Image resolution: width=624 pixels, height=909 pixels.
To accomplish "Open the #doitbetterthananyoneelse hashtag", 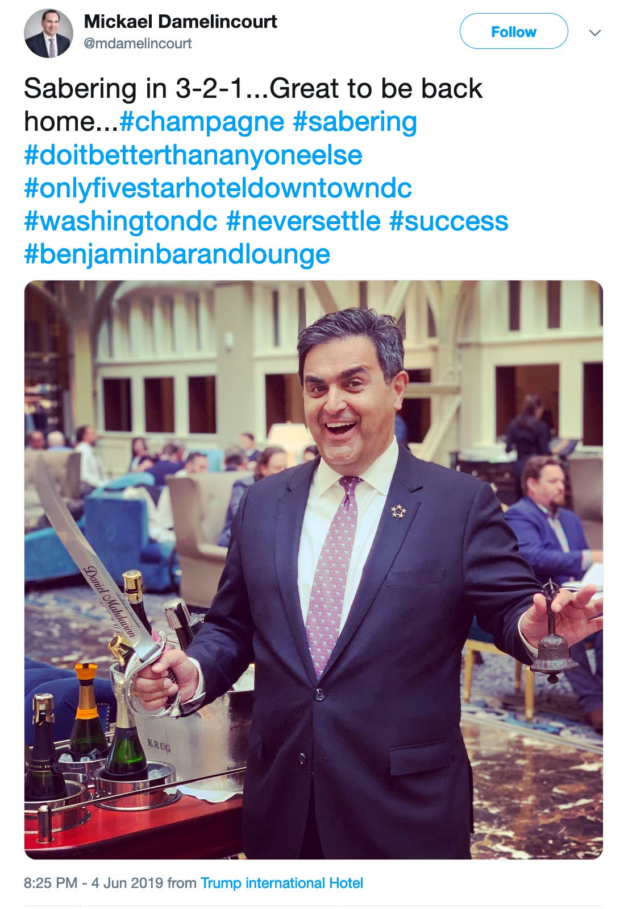I will coord(193,155).
